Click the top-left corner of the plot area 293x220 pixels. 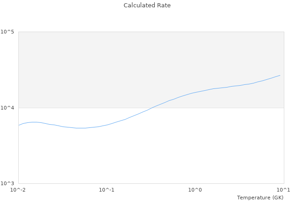click(18, 32)
